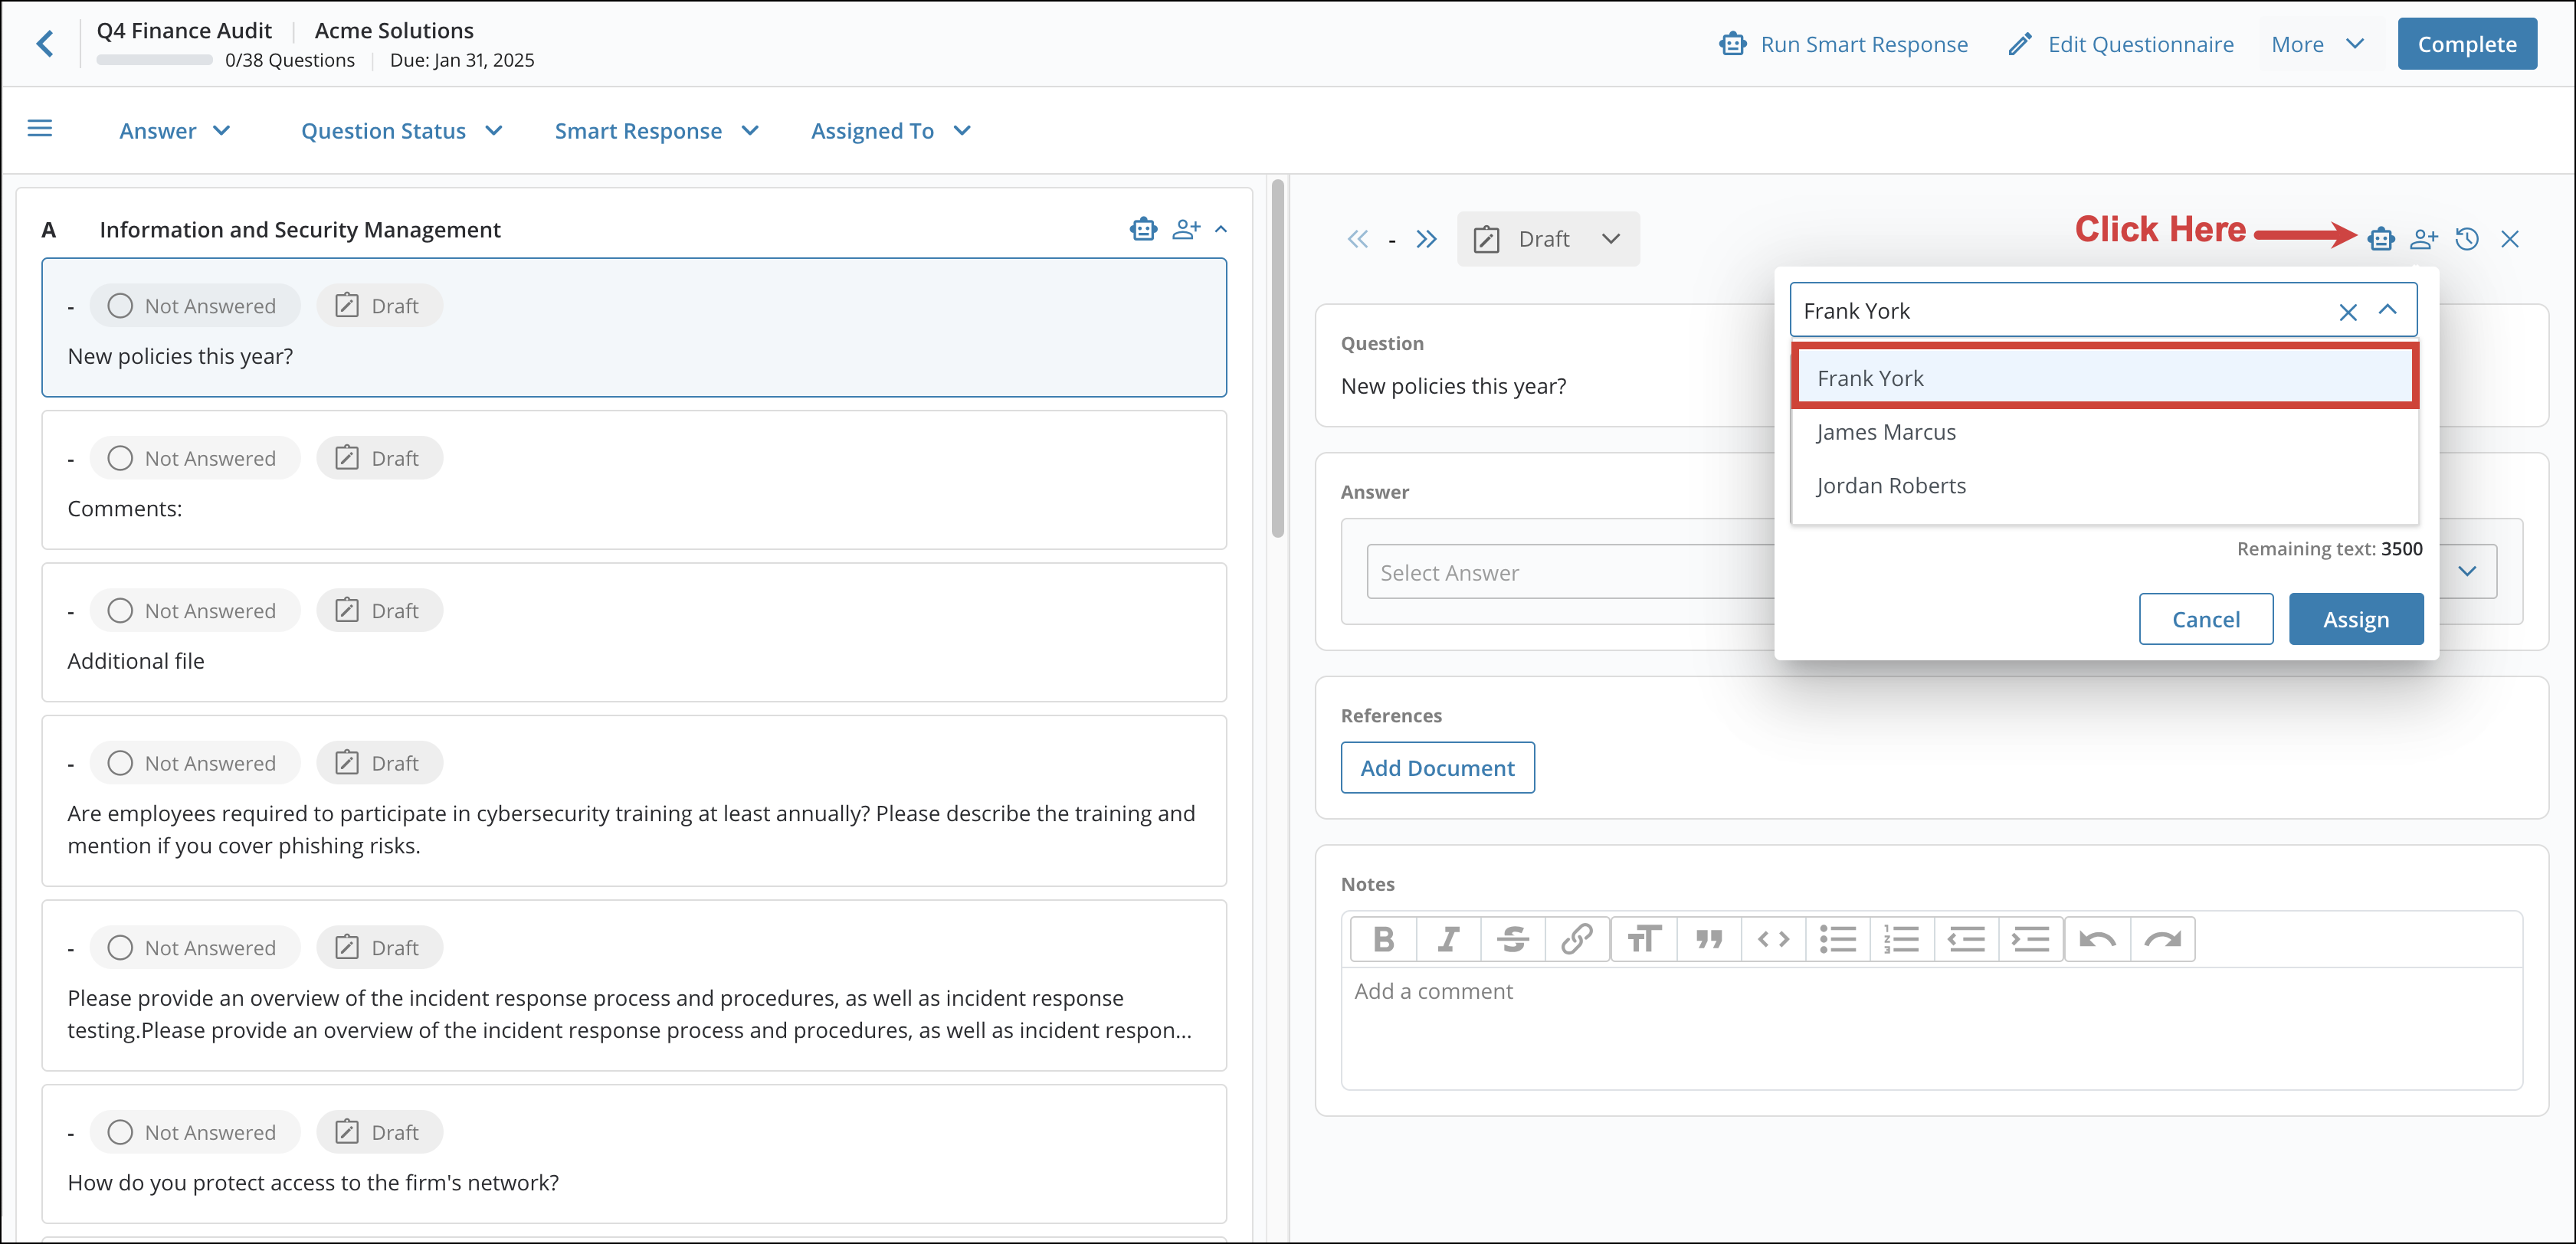Open the question history clock icon
This screenshot has width=2576, height=1244.
click(2467, 239)
